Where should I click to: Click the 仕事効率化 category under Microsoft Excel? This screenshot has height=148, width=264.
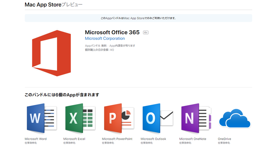pyautogui.click(x=69, y=143)
